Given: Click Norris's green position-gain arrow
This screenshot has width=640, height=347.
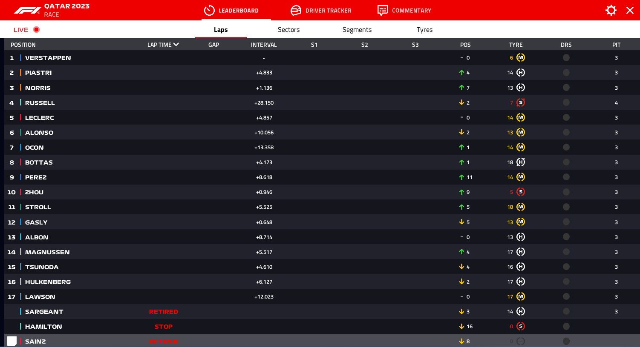Looking at the screenshot, I should click(x=461, y=88).
